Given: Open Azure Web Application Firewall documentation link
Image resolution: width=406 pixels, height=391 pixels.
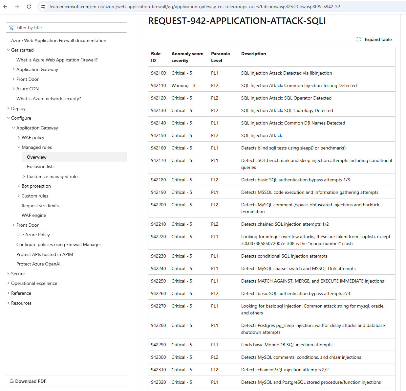Looking at the screenshot, I should [59, 40].
